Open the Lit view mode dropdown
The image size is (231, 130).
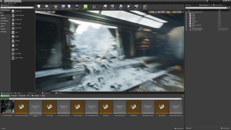tap(49, 12)
